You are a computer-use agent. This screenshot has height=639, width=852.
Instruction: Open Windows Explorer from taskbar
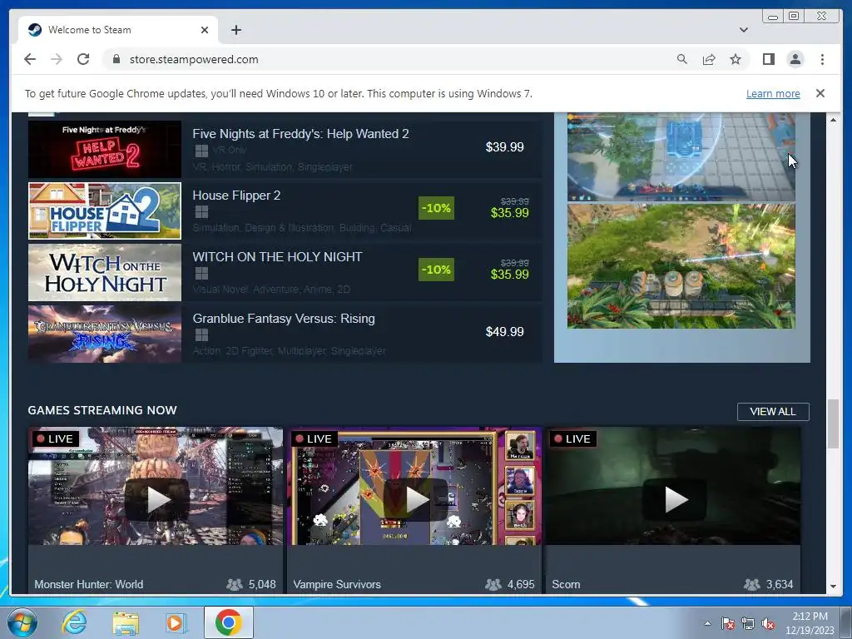[x=126, y=622]
